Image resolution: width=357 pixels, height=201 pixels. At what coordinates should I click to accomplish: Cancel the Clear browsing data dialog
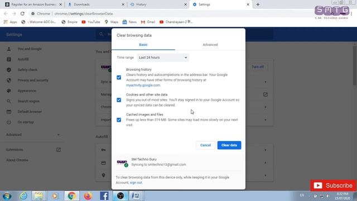[x=205, y=145]
